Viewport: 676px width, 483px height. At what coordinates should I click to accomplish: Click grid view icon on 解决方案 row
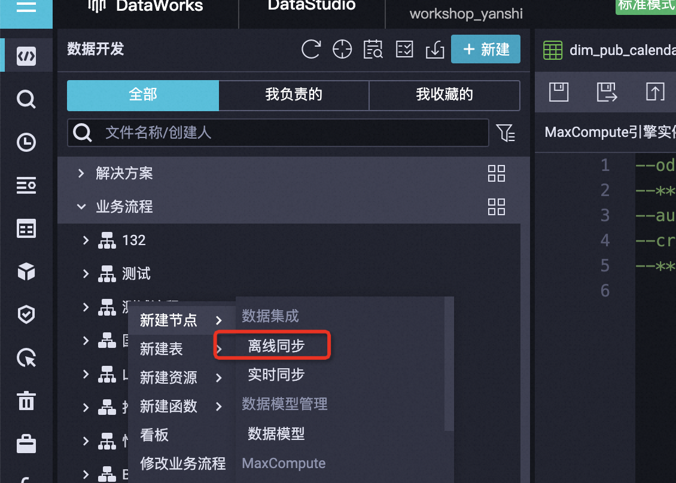[x=496, y=173]
